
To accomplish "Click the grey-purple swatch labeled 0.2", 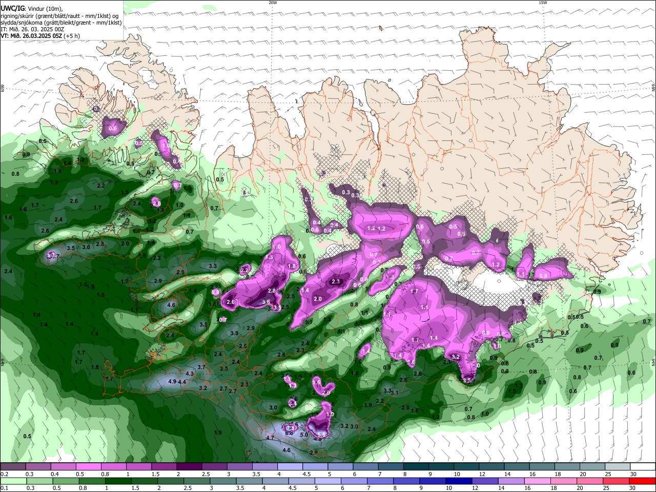I will 13,467.
